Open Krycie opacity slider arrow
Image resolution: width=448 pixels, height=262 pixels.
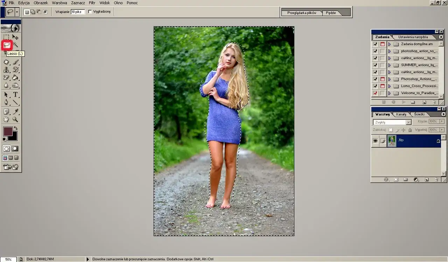click(442, 121)
